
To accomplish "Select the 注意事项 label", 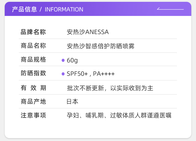I will click(x=33, y=115).
